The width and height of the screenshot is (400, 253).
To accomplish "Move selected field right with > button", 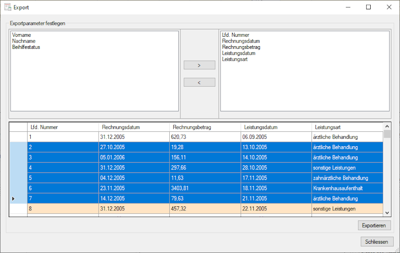I will pos(199,65).
